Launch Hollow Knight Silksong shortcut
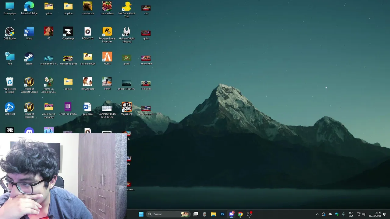390x219 pixels. pyautogui.click(x=127, y=35)
